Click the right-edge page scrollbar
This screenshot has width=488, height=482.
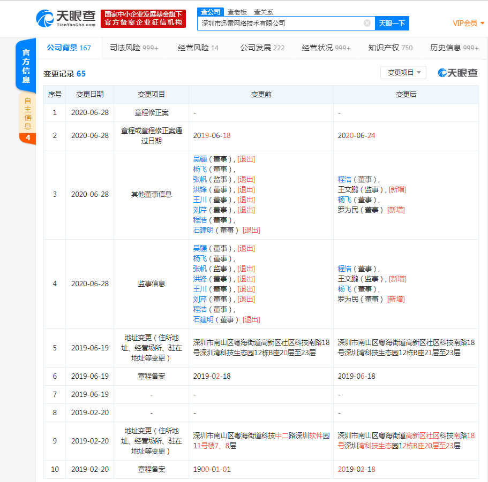click(485, 241)
